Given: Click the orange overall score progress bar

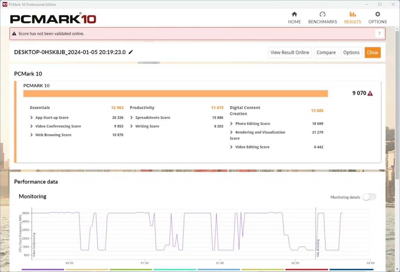Looking at the screenshot, I should coord(175,94).
